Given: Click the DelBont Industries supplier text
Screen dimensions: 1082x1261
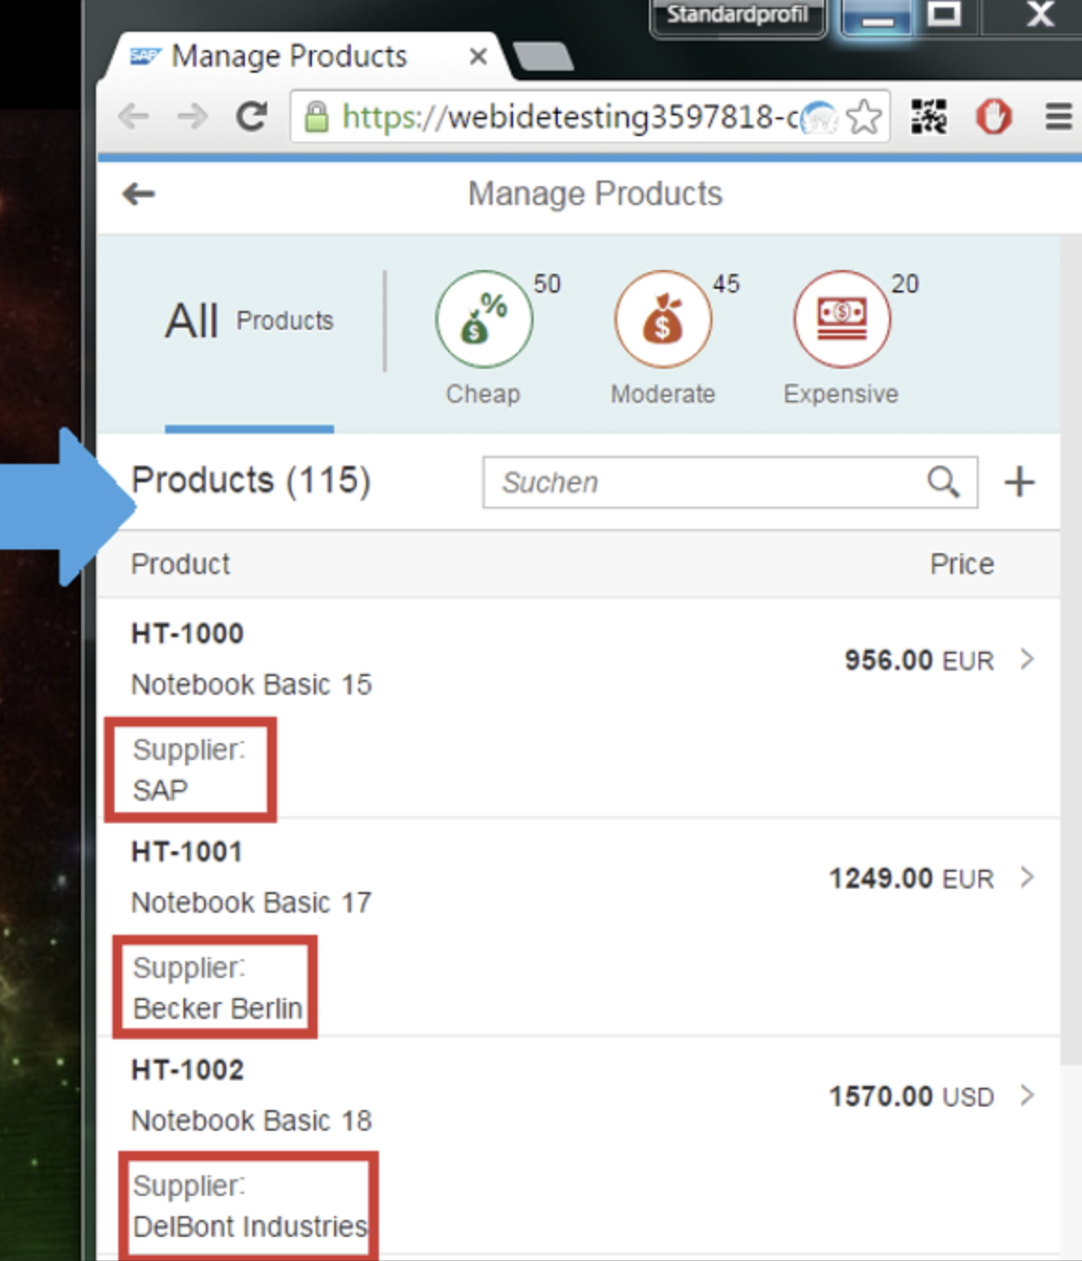Looking at the screenshot, I should click(x=250, y=1227).
